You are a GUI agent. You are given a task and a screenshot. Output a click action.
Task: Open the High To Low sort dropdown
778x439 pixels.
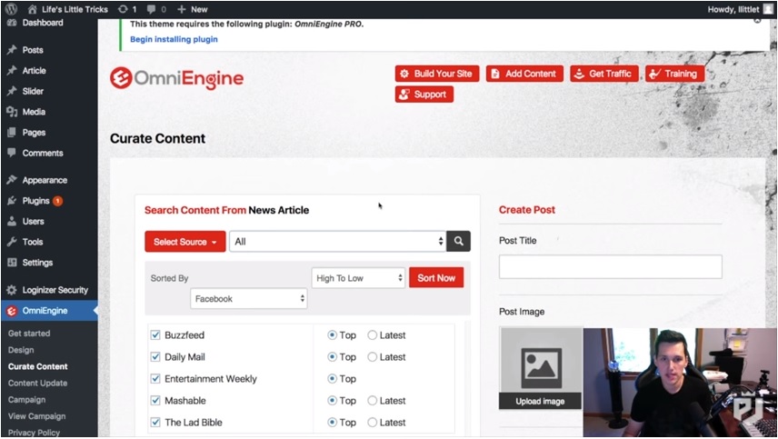358,278
